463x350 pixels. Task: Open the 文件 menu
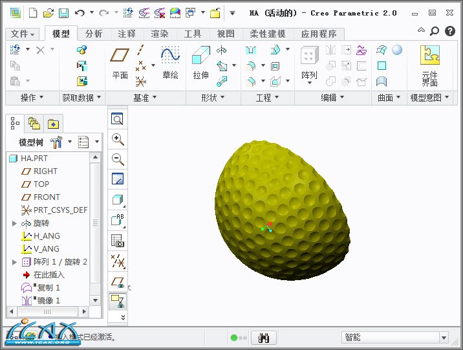point(23,34)
